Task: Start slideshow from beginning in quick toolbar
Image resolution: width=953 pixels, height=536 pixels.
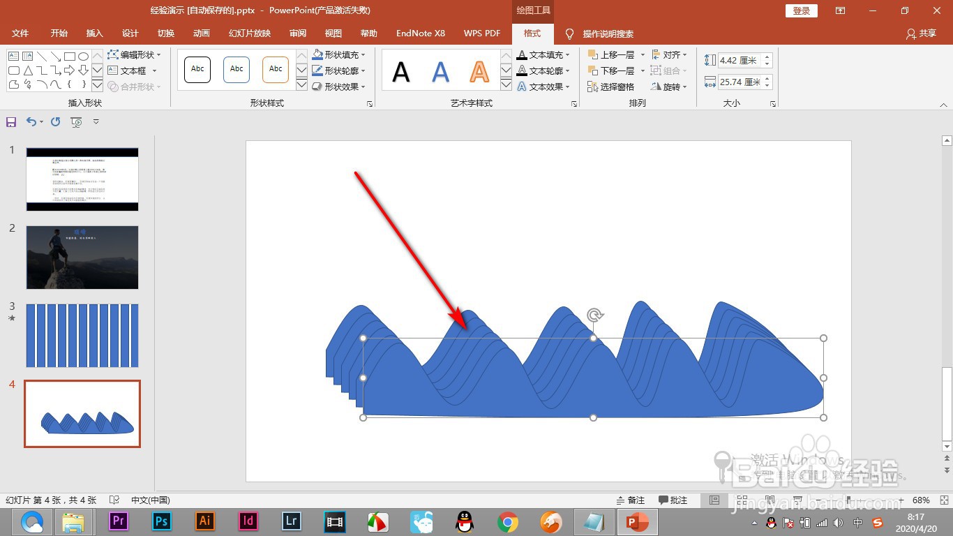Action: [77, 122]
